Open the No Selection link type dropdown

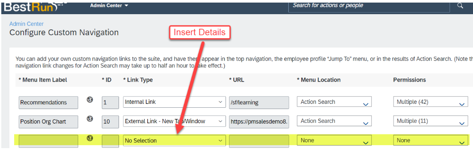pyautogui.click(x=174, y=140)
